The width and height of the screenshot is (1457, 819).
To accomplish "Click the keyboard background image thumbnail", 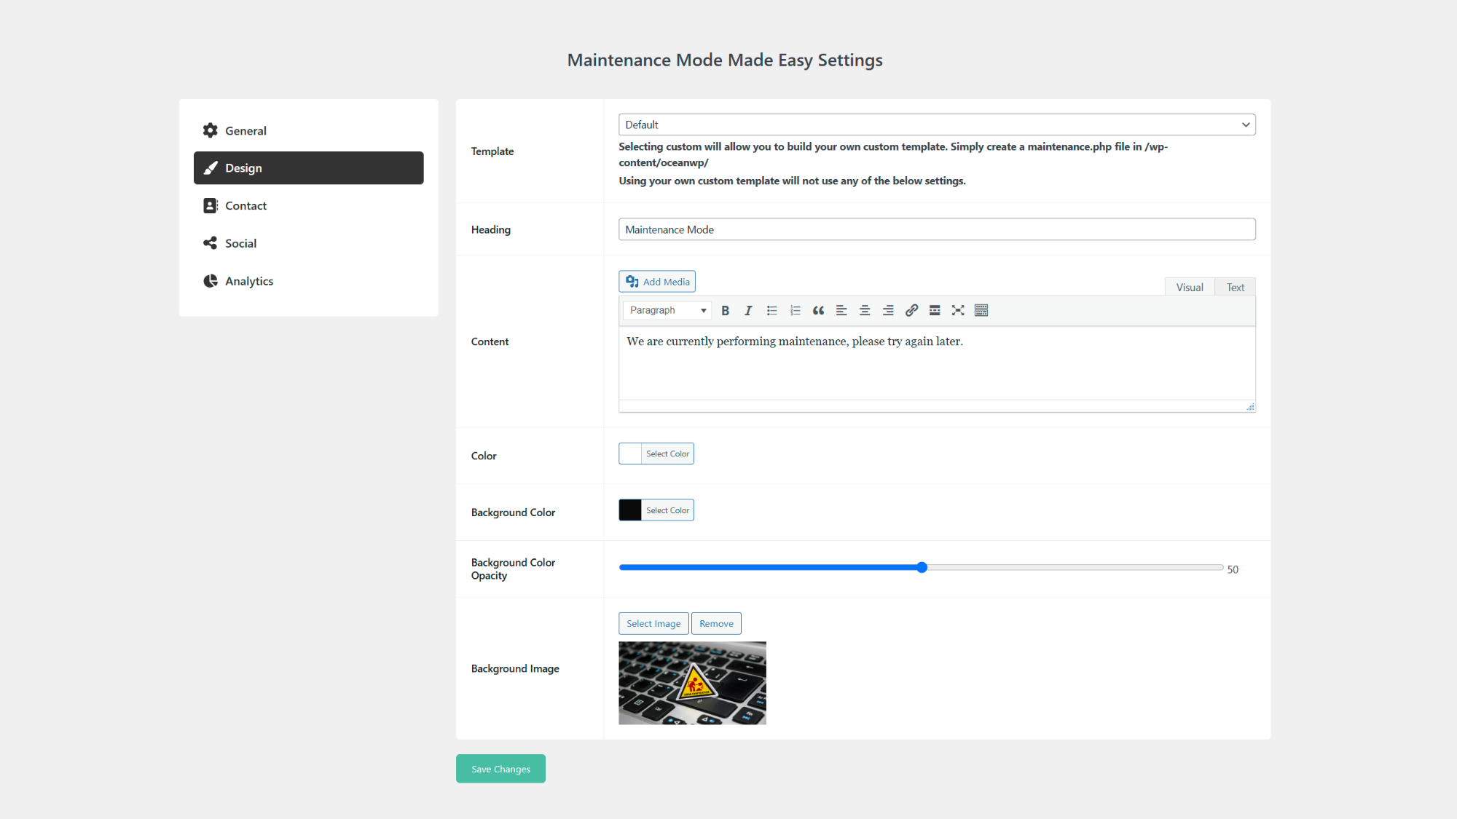I will (692, 683).
